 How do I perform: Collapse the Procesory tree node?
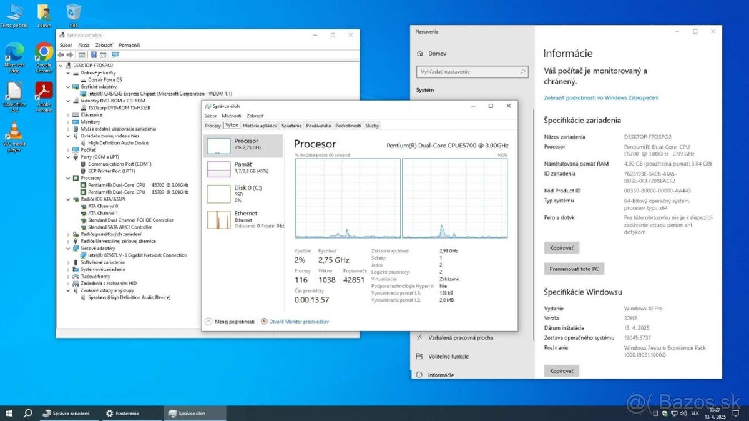point(69,177)
